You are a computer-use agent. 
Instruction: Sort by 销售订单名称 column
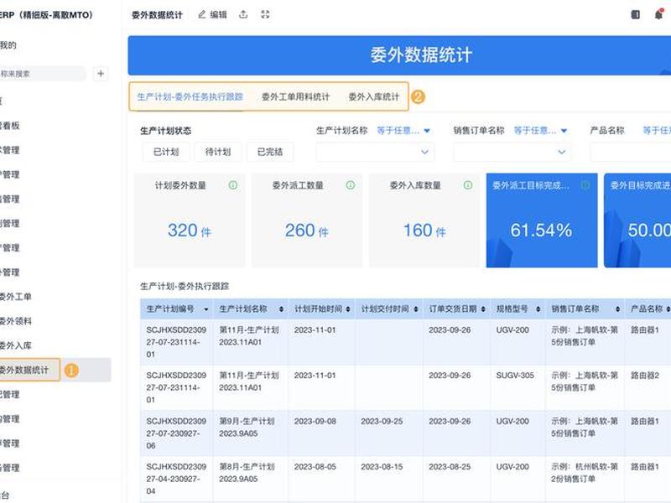point(617,309)
